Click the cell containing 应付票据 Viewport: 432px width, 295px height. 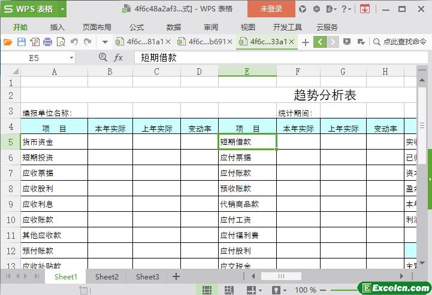click(247, 158)
